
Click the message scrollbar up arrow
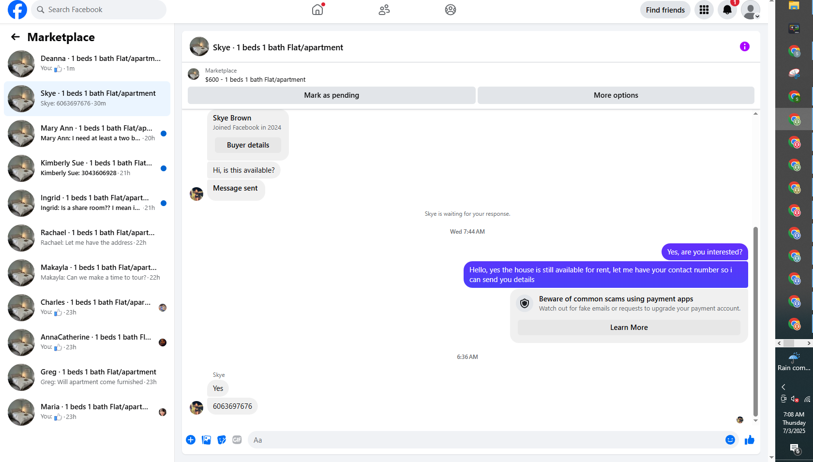[755, 114]
